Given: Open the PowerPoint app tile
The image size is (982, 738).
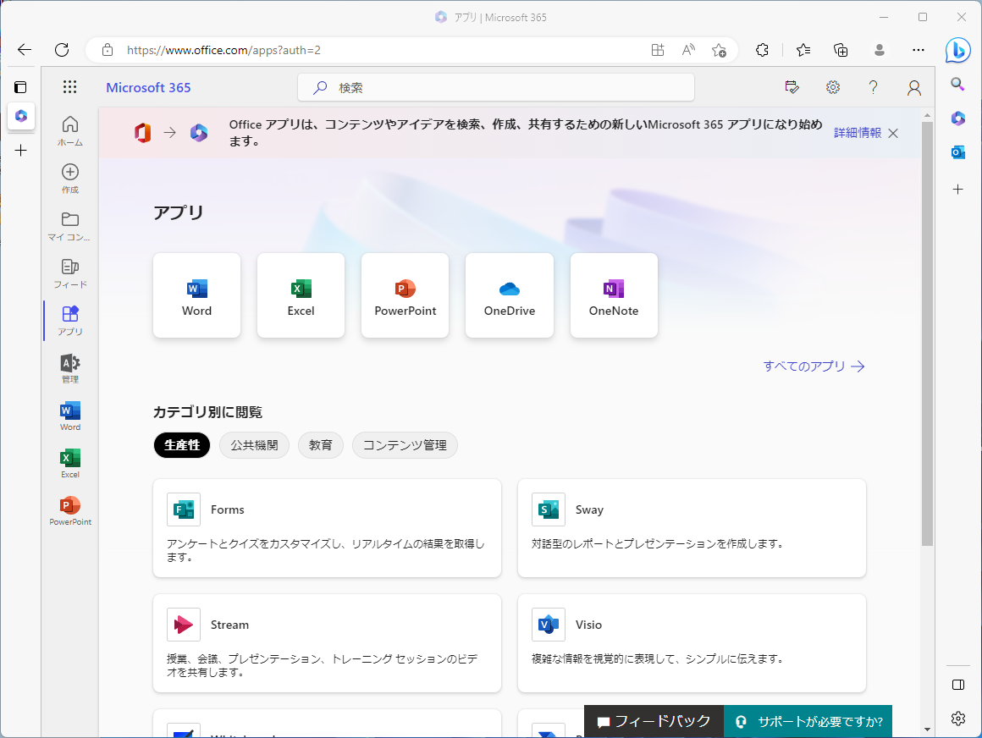Looking at the screenshot, I should (405, 295).
